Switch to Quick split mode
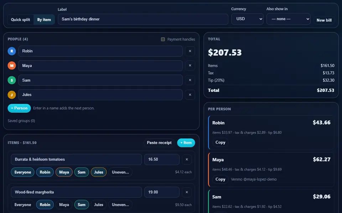The width and height of the screenshot is (342, 213). (x=21, y=20)
